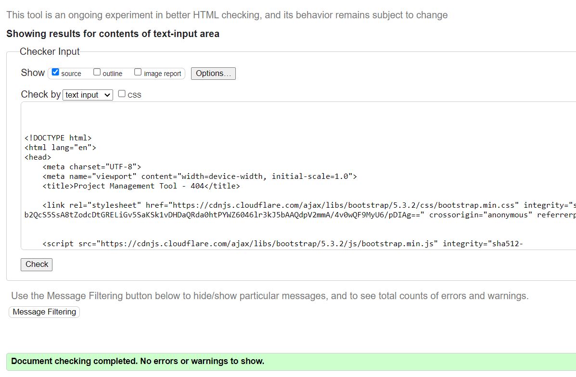Click the Check button
This screenshot has width=576, height=377.
(x=36, y=264)
